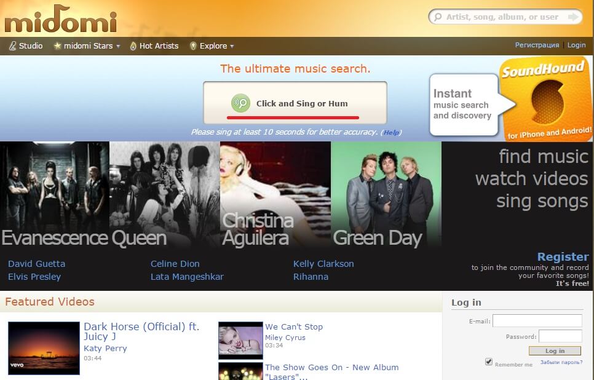Open the Login link in the top bar
Image resolution: width=594 pixels, height=380 pixels.
(x=576, y=45)
